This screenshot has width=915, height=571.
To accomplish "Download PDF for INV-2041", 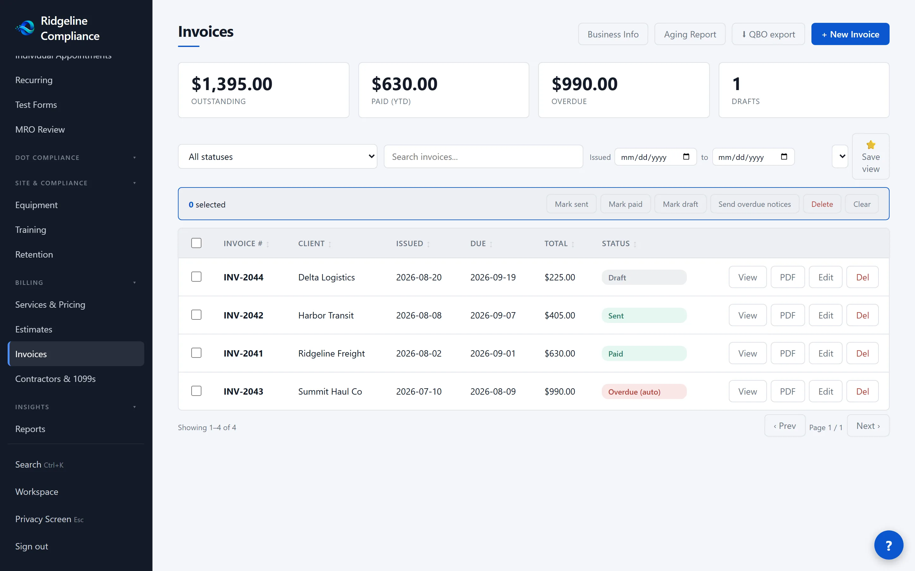I will pos(788,353).
